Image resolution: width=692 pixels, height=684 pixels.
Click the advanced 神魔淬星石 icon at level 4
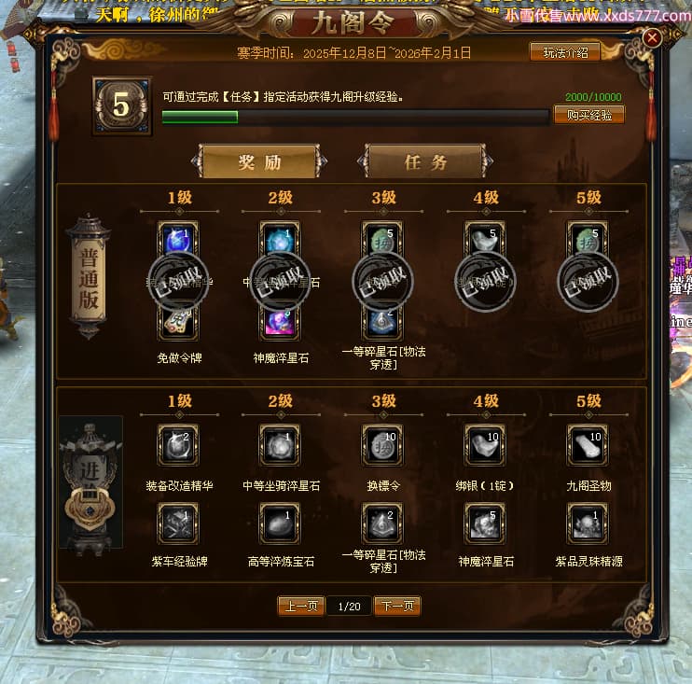pos(485,523)
